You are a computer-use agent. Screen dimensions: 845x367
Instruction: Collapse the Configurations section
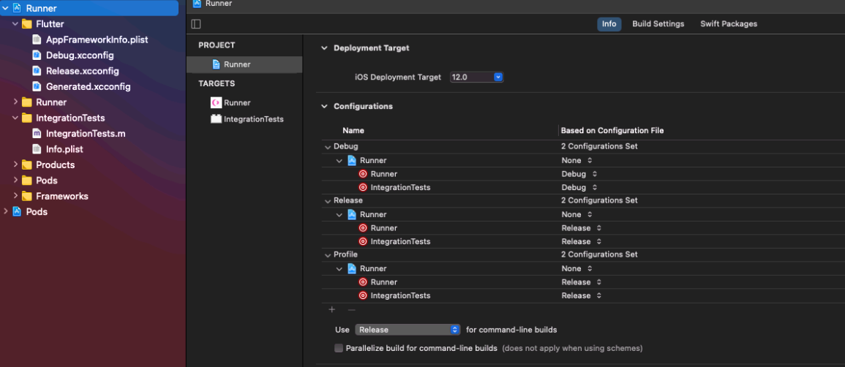point(324,106)
